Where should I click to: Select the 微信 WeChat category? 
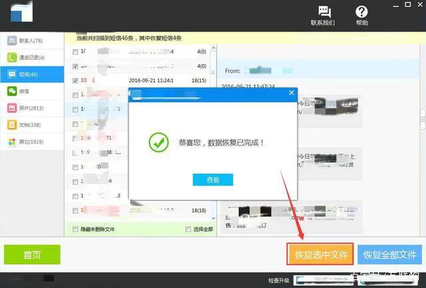click(32, 92)
